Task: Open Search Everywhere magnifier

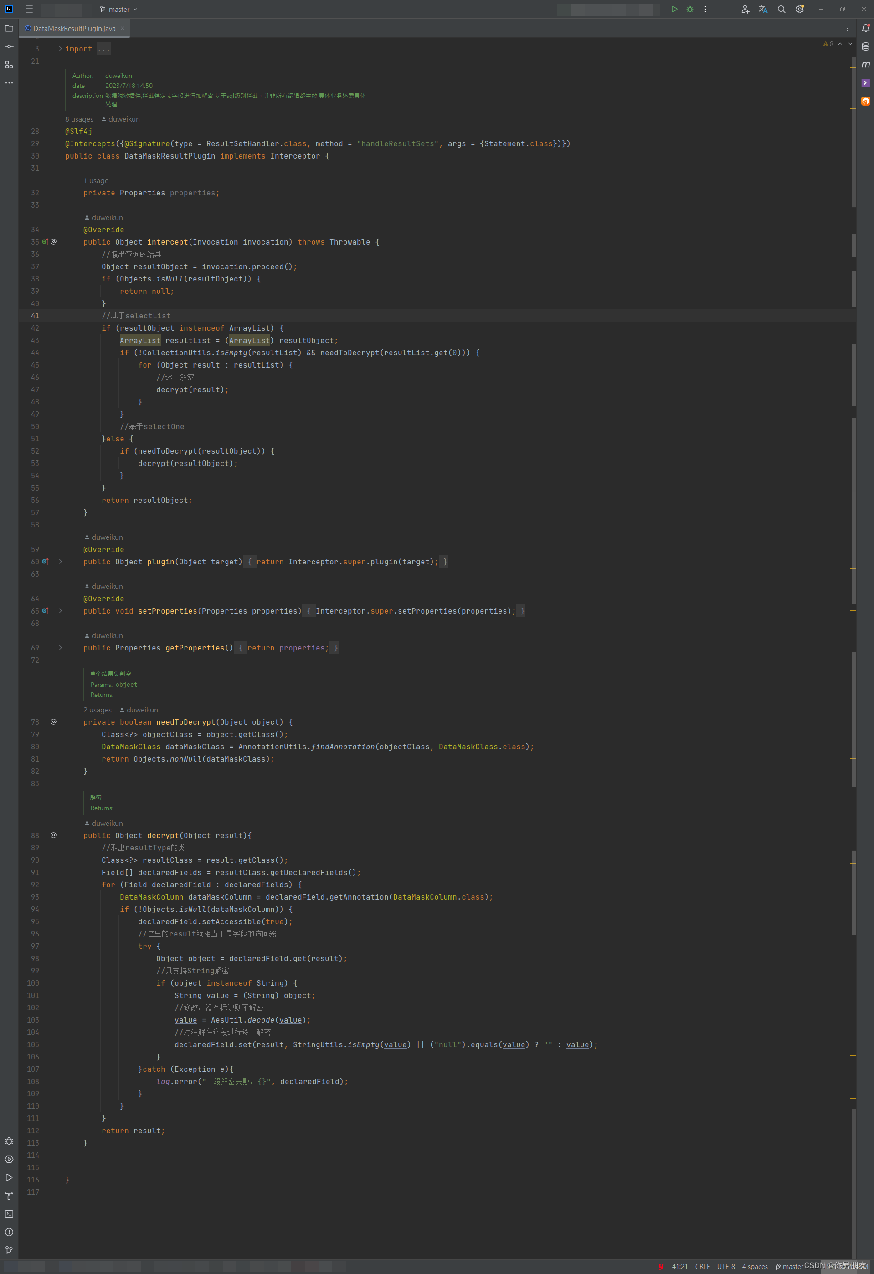Action: coord(781,9)
